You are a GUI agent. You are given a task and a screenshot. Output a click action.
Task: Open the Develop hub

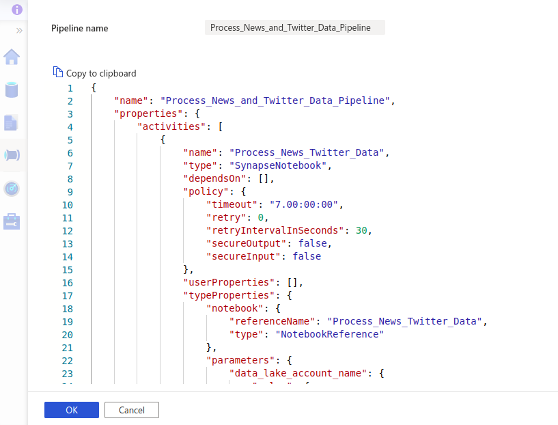12,123
